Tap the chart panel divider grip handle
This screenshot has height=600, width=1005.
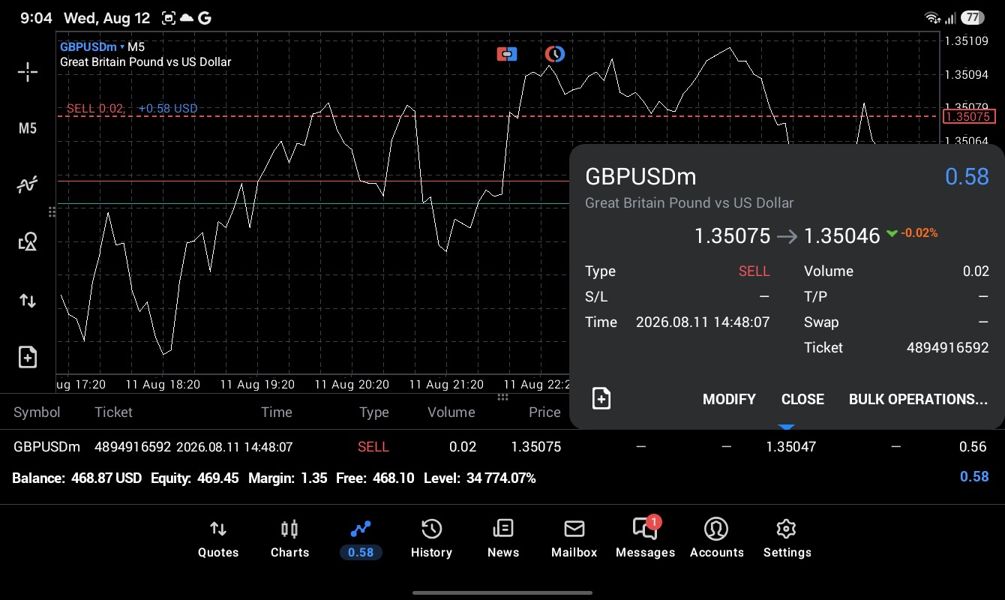point(502,397)
